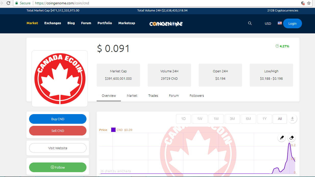Set chart range to 1W
Screen dimensions: 315x177
200,119
